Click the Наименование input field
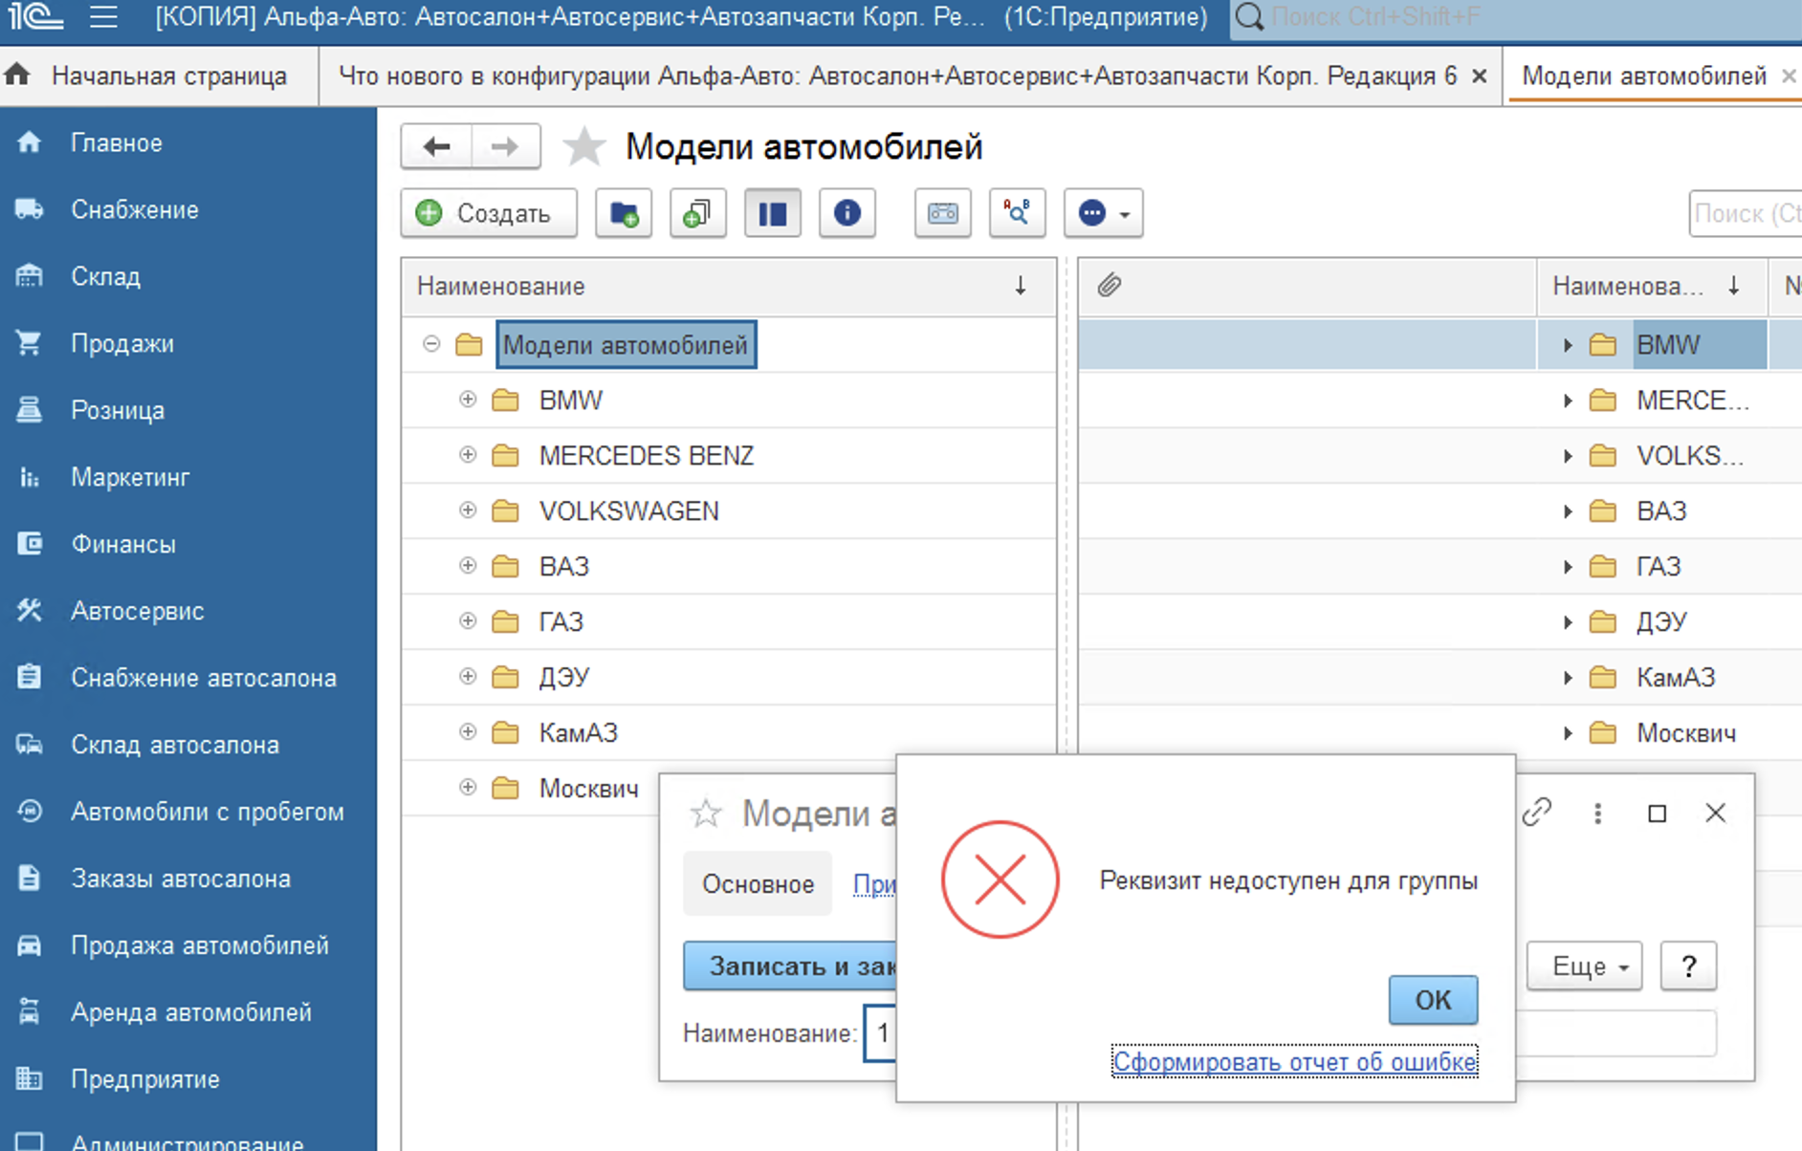1802x1151 pixels. point(880,1032)
